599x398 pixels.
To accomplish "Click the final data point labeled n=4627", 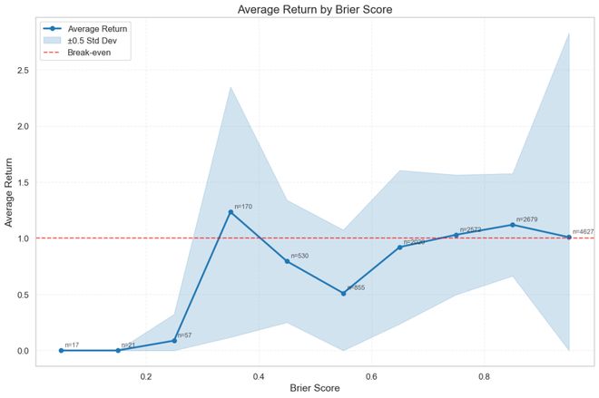I will [569, 238].
